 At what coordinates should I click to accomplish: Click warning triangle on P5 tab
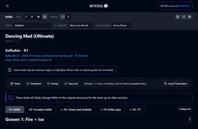click(x=130, y=109)
